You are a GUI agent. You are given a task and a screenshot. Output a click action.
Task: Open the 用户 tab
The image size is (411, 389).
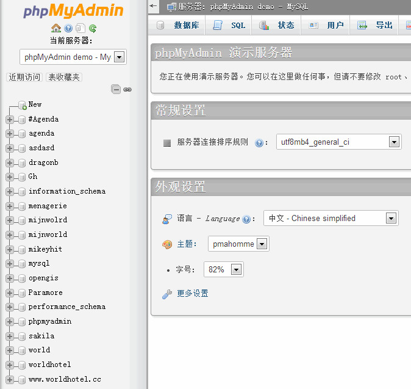coord(326,25)
